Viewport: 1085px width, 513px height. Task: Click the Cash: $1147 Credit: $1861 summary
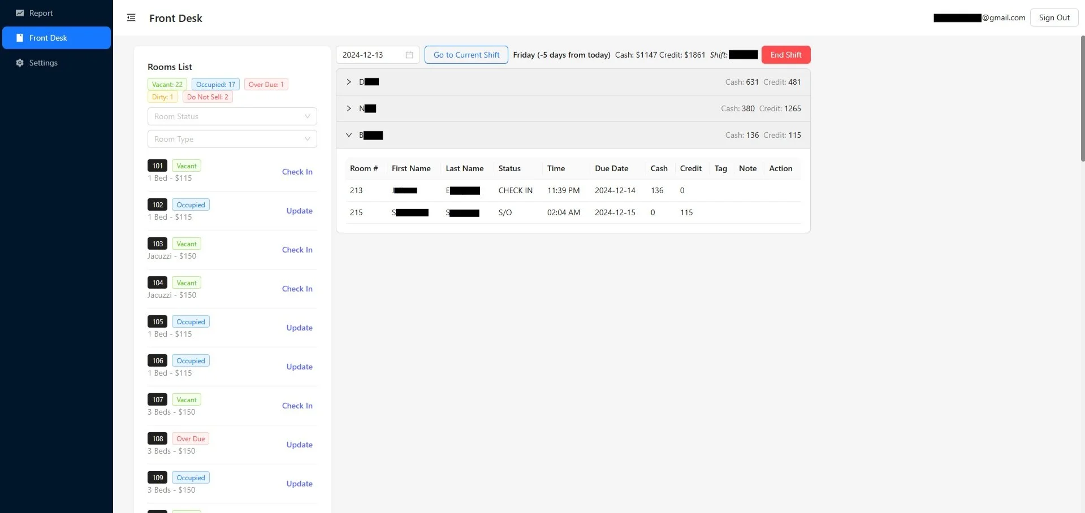660,55
